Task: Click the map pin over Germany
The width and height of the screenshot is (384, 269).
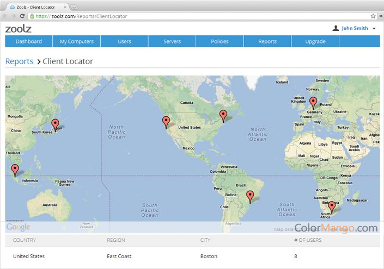Action: coord(313,103)
